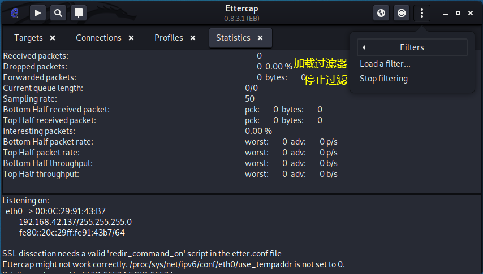483x274 pixels.
Task: Open the MITM menu globe icon
Action: 381,13
